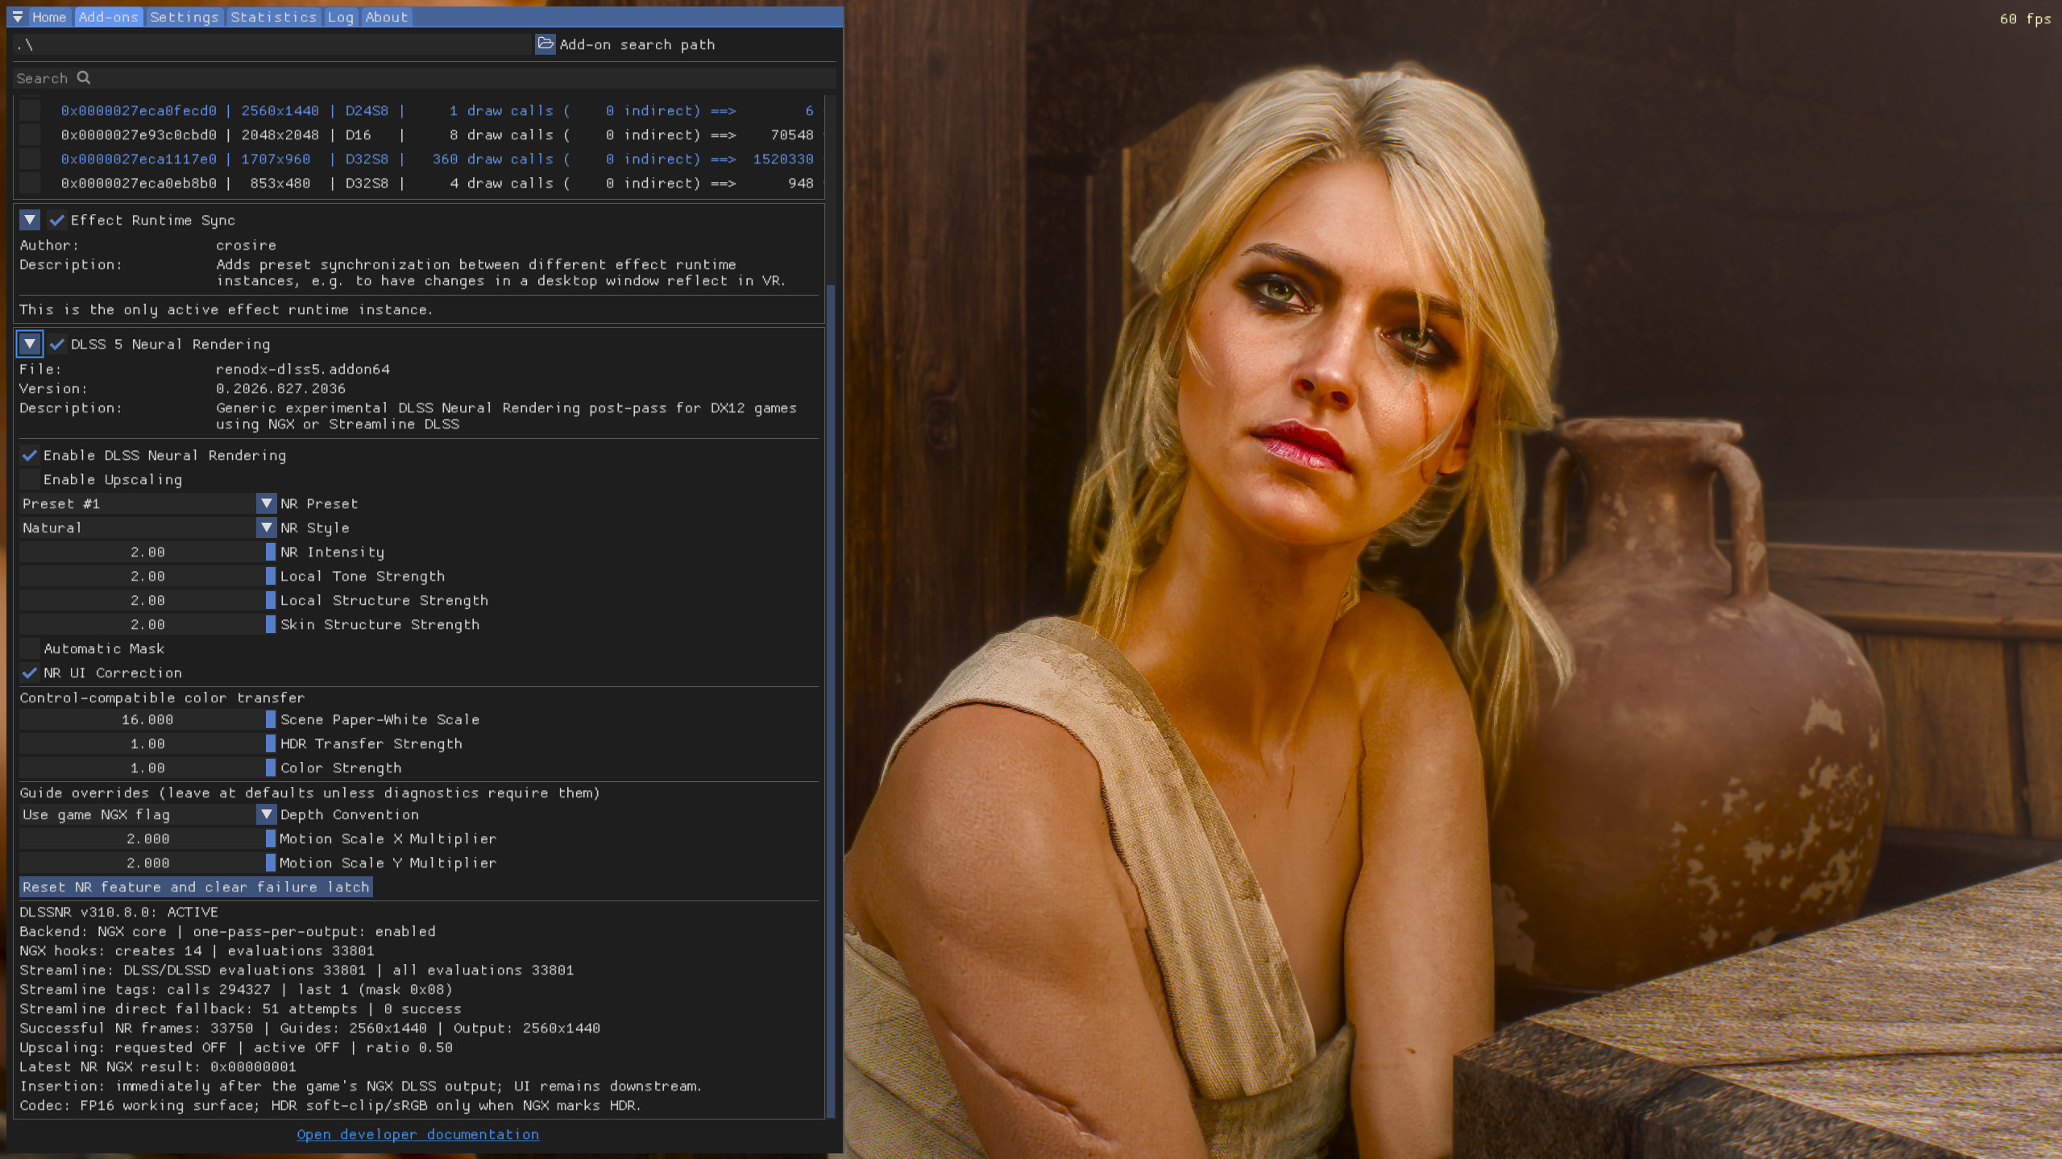Open the Settings tab
2062x1159 pixels.
[x=185, y=17]
